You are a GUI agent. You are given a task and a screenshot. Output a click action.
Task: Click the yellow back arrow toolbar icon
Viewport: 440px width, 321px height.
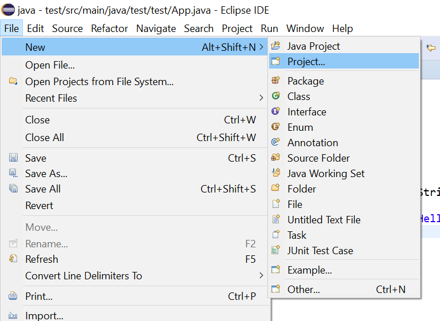tap(430, 48)
